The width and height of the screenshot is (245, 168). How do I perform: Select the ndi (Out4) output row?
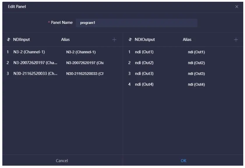(144, 84)
